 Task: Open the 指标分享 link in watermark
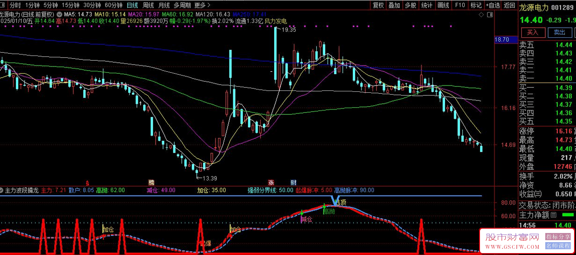coord(558,237)
